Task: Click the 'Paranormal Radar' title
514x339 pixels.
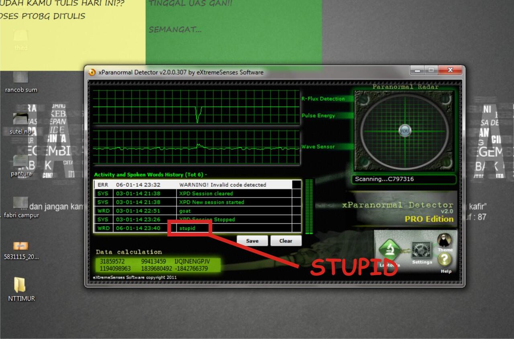Action: coord(406,87)
